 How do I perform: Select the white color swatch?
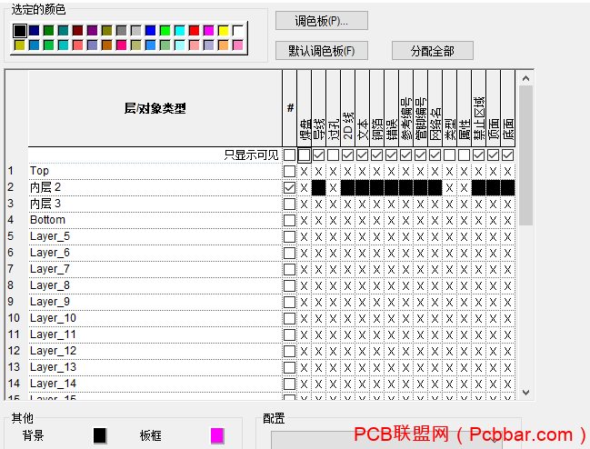(238, 31)
